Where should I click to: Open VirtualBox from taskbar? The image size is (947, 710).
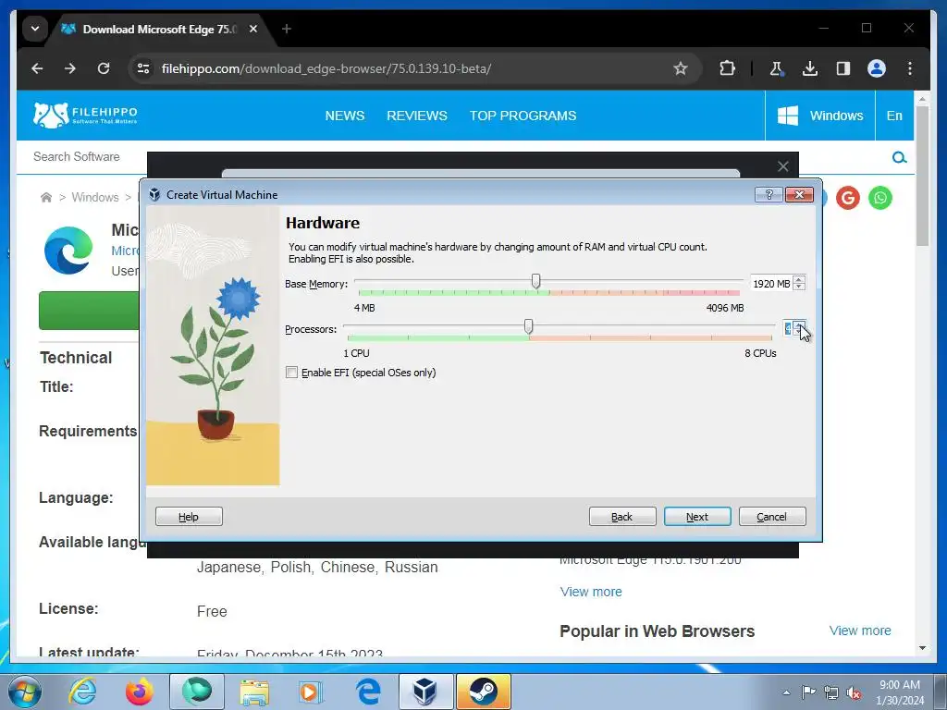tap(424, 692)
